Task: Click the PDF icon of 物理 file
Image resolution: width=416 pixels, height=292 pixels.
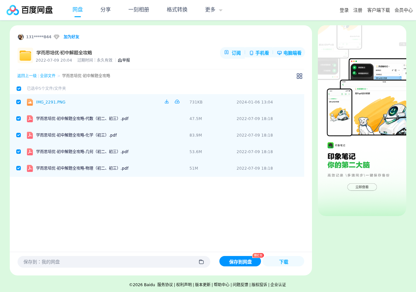Action: pyautogui.click(x=30, y=168)
